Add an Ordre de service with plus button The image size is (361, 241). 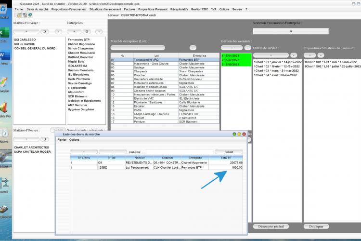coord(271,55)
